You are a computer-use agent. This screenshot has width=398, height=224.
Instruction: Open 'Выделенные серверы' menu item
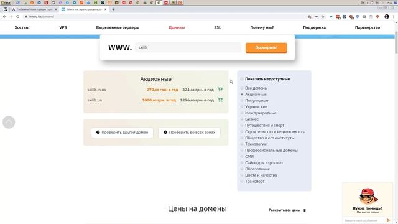pyautogui.click(x=118, y=27)
